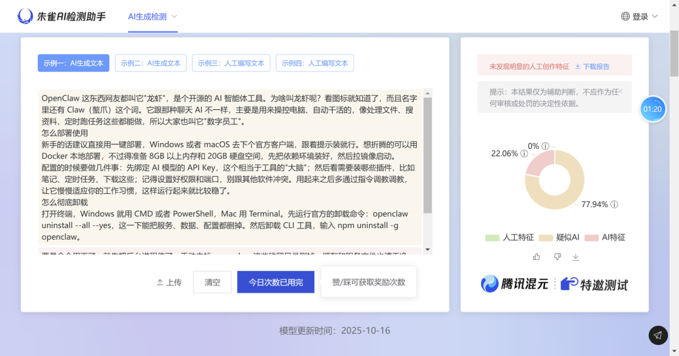Viewport: 679px width, 356px height.
Task: Click the page scrollbar thumb
Action: coord(674,53)
